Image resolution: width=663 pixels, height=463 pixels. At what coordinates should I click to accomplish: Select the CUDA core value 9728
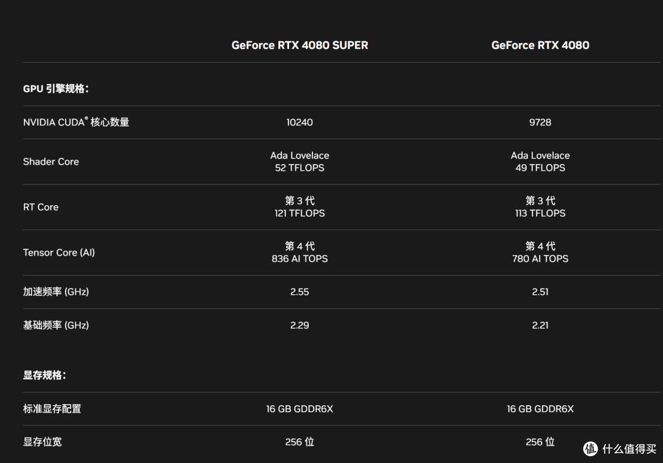[x=540, y=122]
